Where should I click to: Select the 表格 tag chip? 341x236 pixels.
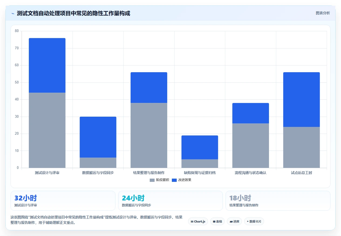217,221
